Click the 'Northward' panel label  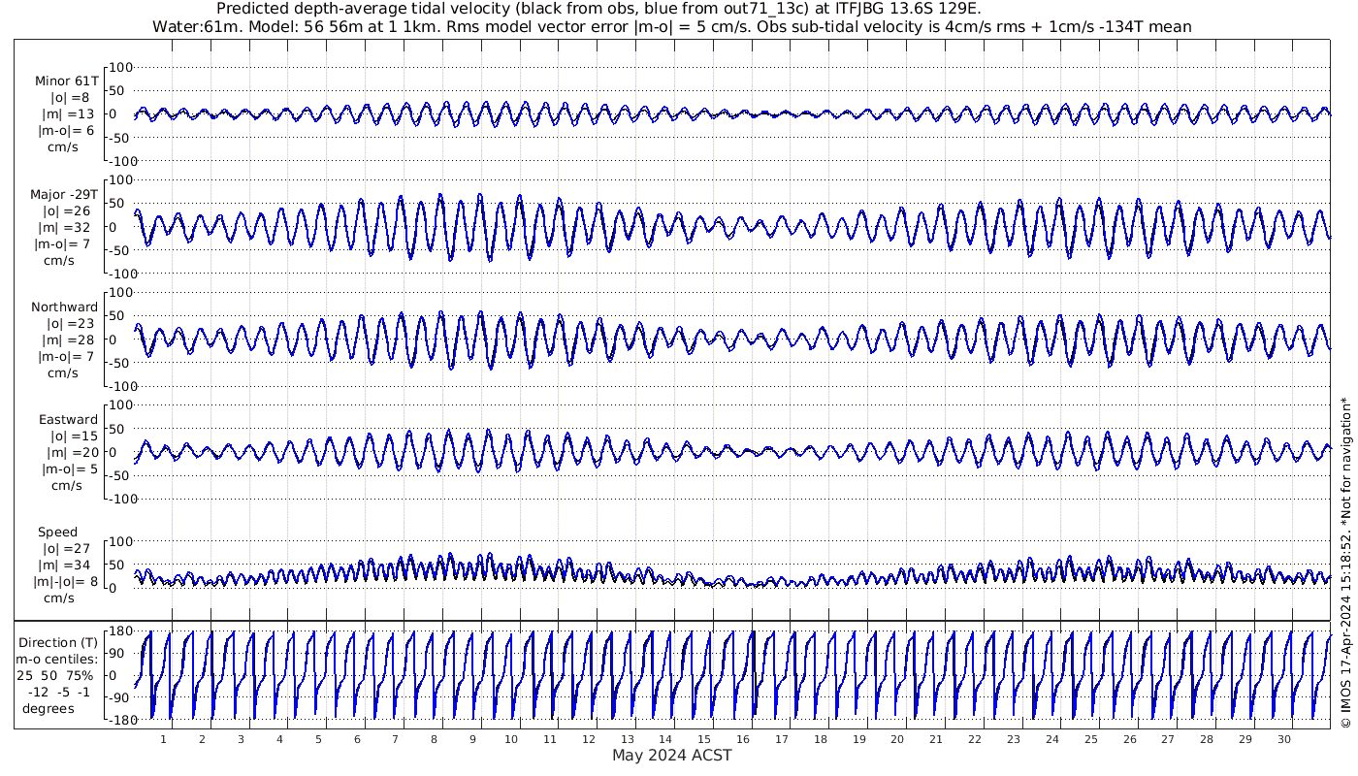(x=65, y=307)
